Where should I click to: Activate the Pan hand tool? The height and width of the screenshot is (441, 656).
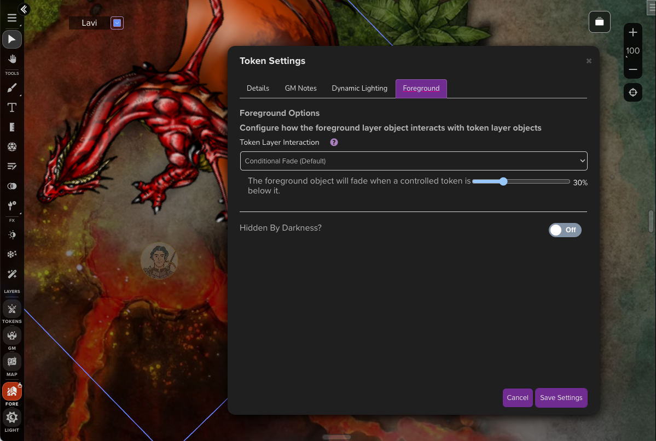click(11, 59)
